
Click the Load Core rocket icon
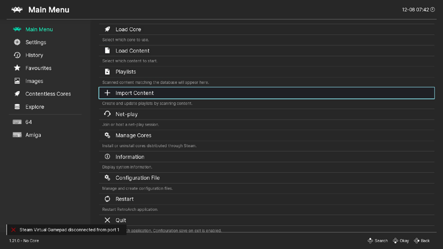107,29
